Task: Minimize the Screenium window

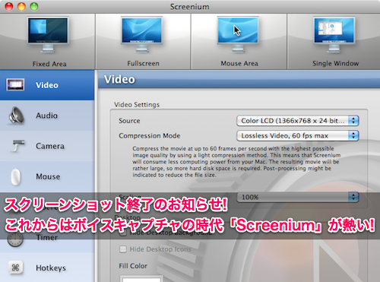Action: coord(21,7)
